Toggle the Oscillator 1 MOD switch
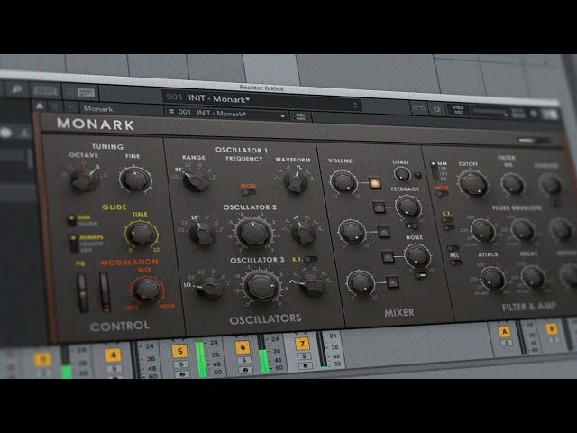The image size is (577, 433). 249,192
